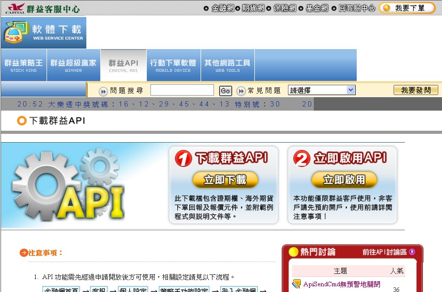The height and width of the screenshot is (292, 442).
Task: Expand the 請選擇 FAQ dropdown
Action: (322, 90)
